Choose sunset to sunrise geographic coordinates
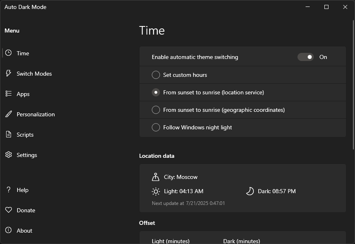Image resolution: width=355 pixels, height=244 pixels. (x=155, y=110)
